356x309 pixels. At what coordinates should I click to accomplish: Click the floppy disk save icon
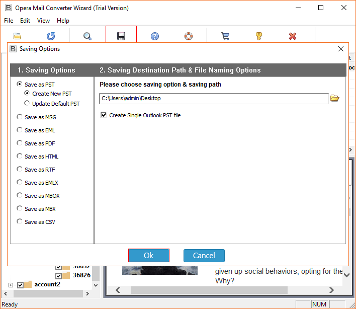(121, 36)
